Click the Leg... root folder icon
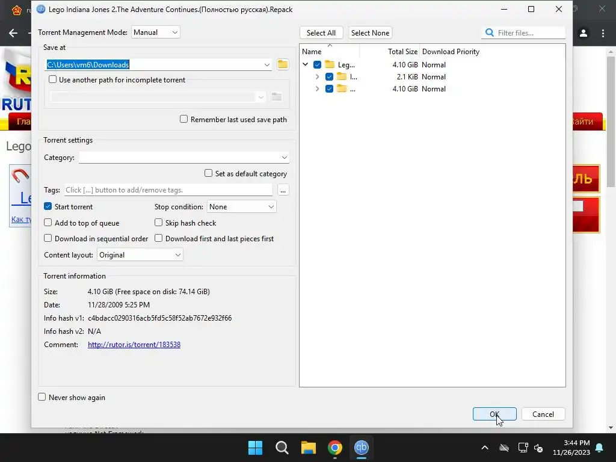 point(330,64)
